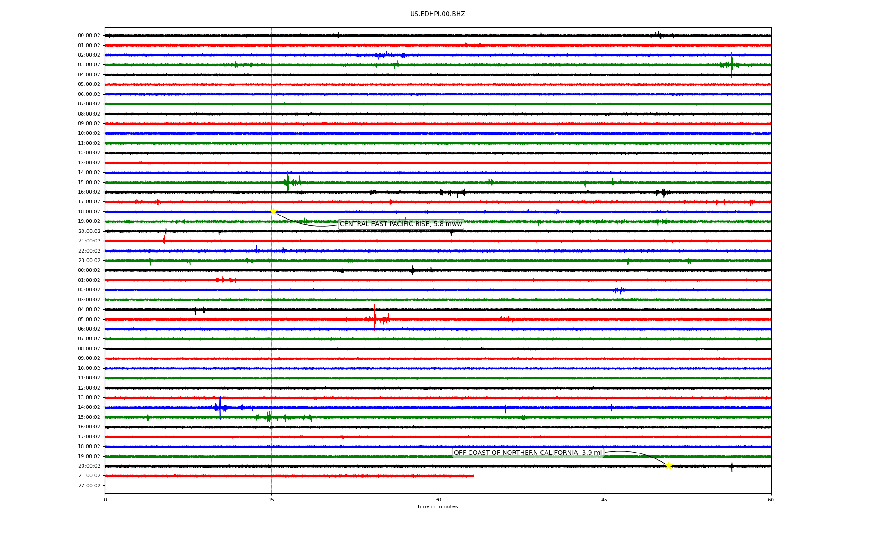Click the second 16:00:02 row label
The width and height of the screenshot is (876, 548).
pyautogui.click(x=89, y=427)
